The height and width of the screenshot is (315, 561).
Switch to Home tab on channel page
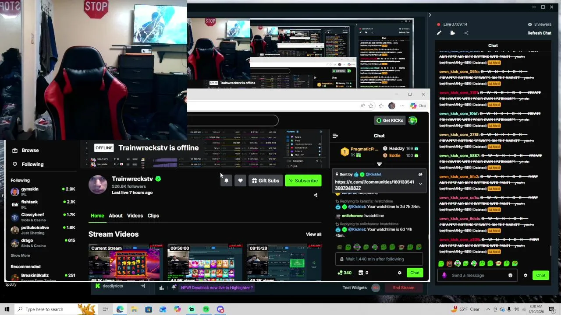[97, 216]
